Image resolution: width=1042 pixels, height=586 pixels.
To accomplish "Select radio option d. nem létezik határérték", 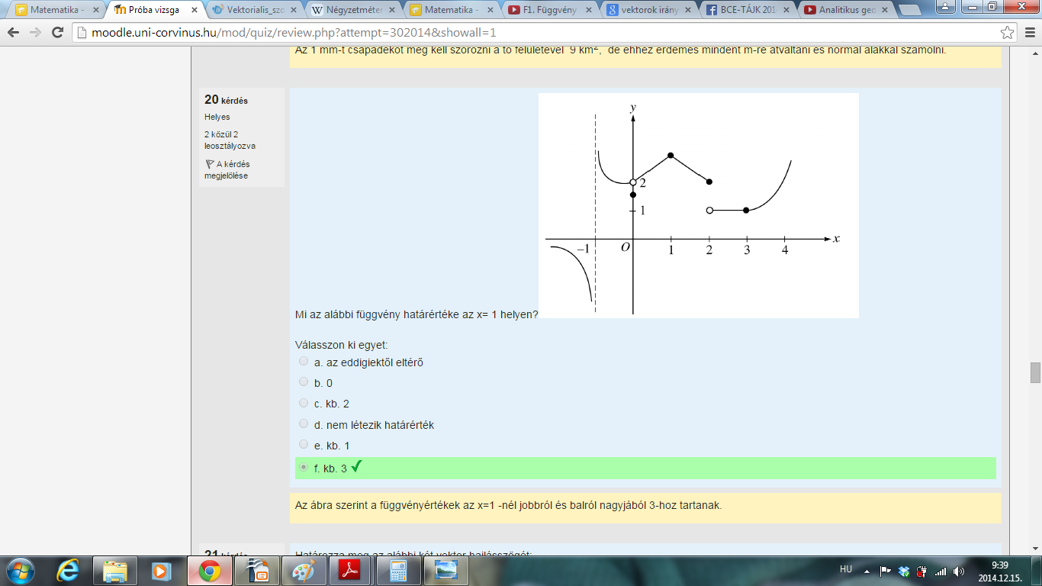I will click(x=304, y=424).
